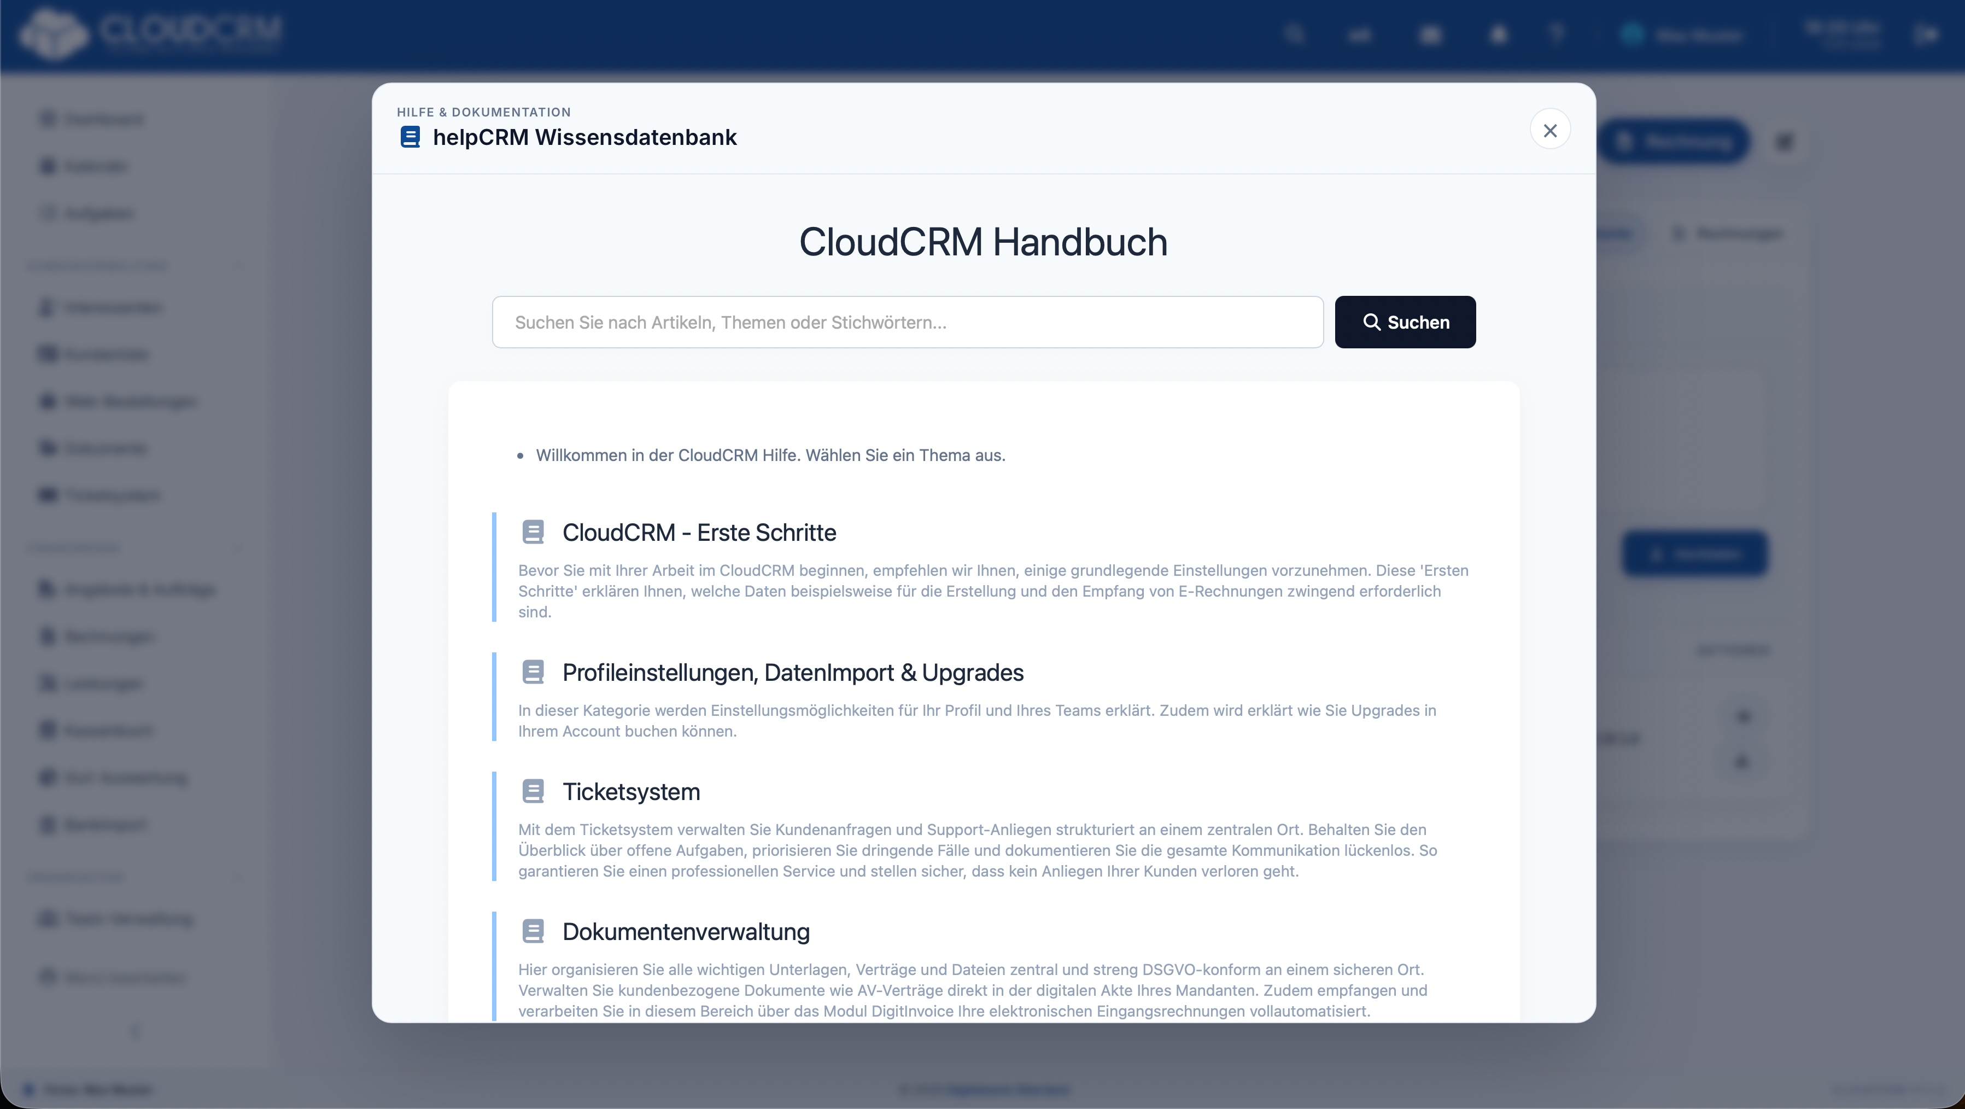
Task: Click the description starting 'Hier organisieren Sie alle'
Action: pyautogui.click(x=973, y=990)
